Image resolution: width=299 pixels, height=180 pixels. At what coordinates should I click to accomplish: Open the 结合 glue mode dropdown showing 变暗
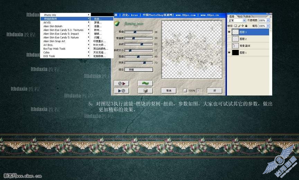pyautogui.click(x=139, y=70)
